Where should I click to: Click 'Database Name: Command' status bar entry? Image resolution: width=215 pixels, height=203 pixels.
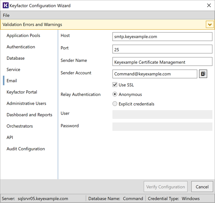pos(116,199)
